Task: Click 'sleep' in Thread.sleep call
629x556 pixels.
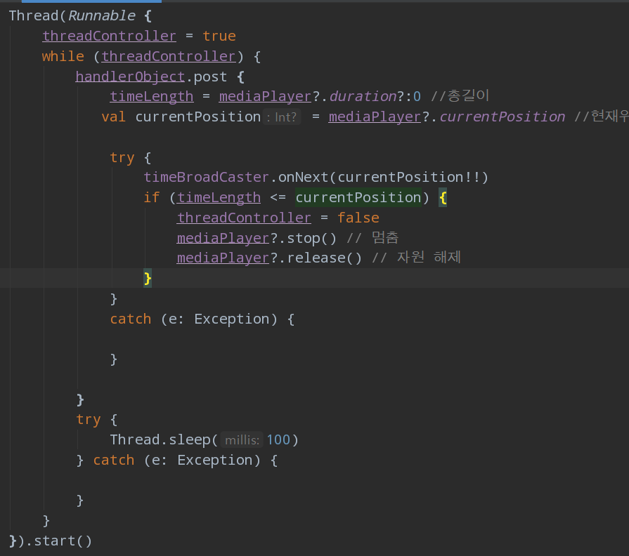Action: [189, 440]
